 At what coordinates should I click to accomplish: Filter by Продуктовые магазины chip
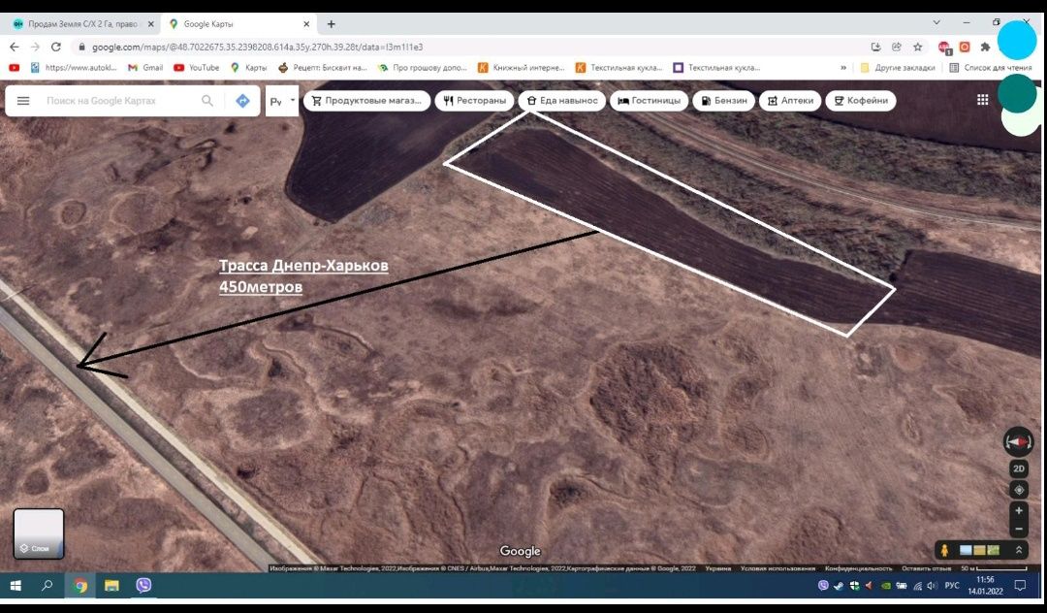point(366,101)
